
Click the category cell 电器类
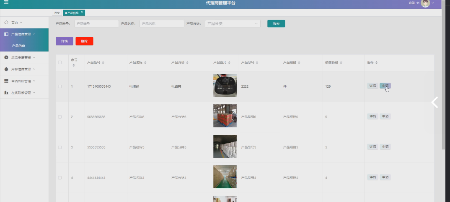(176, 86)
